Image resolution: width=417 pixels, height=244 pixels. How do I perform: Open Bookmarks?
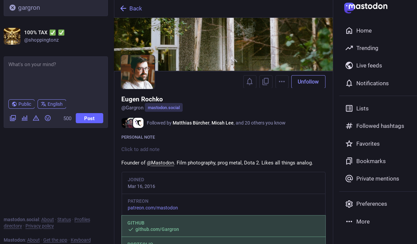tap(366, 161)
